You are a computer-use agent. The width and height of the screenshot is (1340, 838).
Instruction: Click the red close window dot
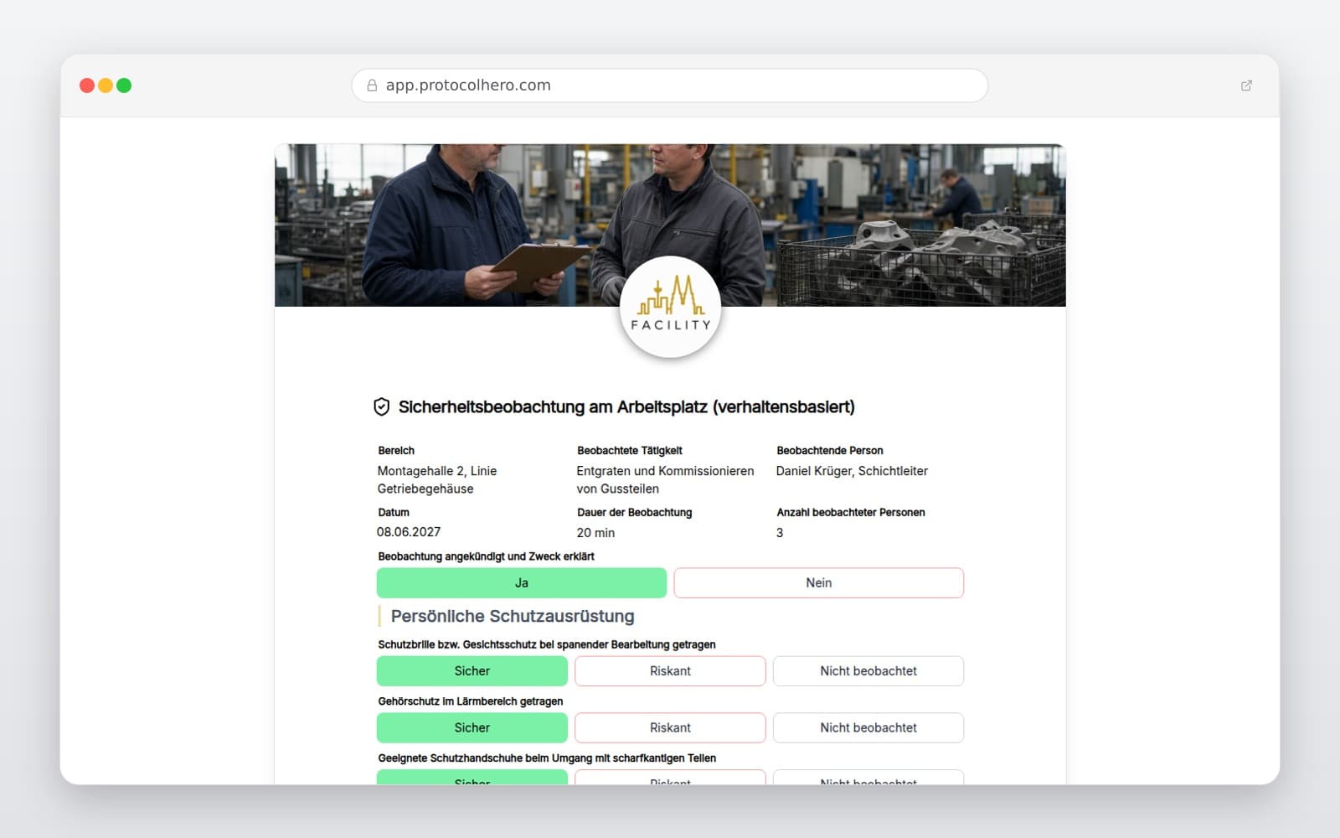coord(87,85)
